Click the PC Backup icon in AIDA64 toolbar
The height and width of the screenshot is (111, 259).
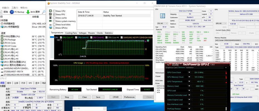[x=12, y=12]
